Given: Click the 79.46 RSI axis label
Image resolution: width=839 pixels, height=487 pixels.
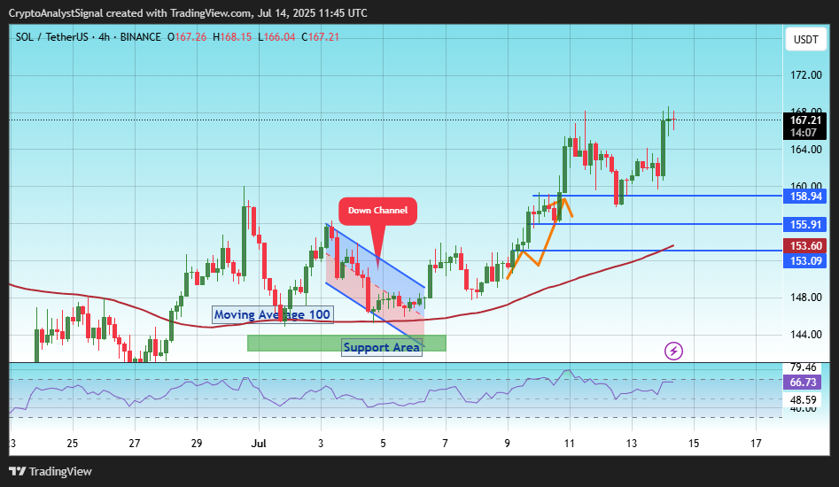Looking at the screenshot, I should [804, 367].
